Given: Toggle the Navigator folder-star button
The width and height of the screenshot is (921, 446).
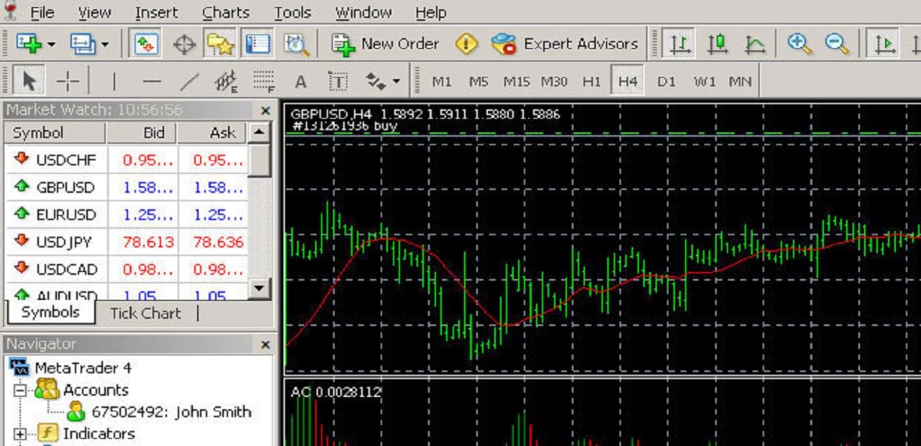Looking at the screenshot, I should pos(220,44).
